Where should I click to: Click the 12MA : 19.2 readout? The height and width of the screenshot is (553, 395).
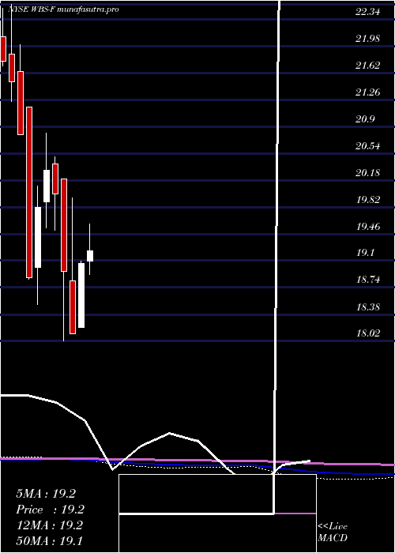tap(49, 525)
